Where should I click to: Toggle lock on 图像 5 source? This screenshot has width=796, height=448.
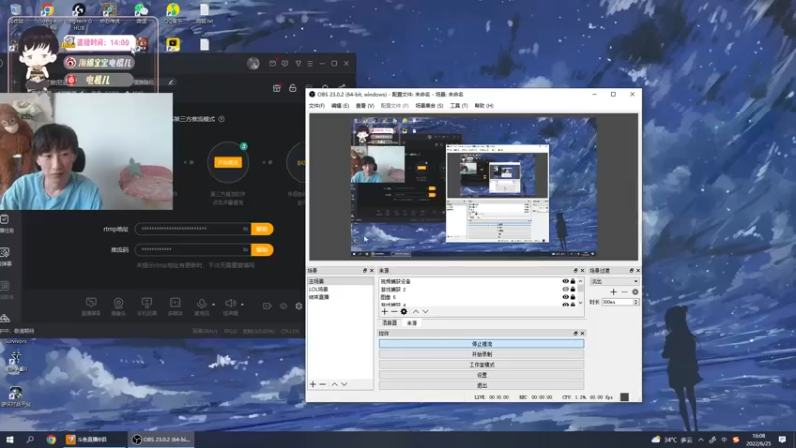[573, 297]
